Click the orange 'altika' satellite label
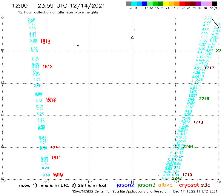 tap(165, 185)
